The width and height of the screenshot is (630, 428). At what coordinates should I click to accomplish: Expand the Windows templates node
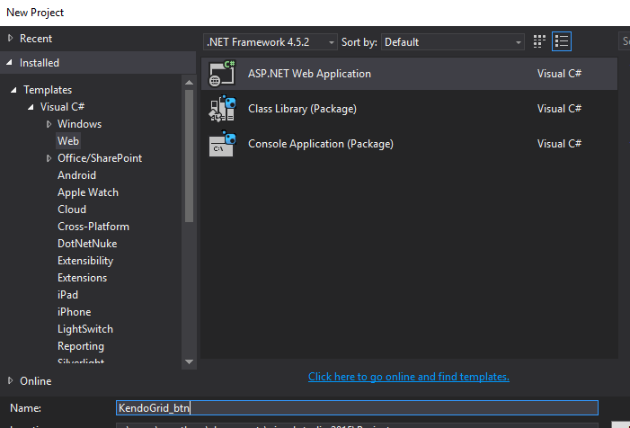49,124
